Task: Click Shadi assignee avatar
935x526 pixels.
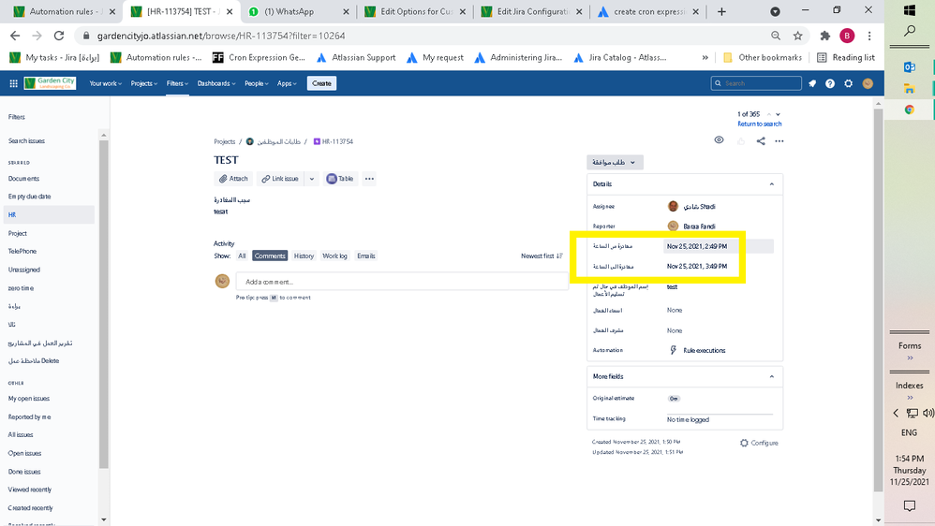Action: click(x=674, y=206)
